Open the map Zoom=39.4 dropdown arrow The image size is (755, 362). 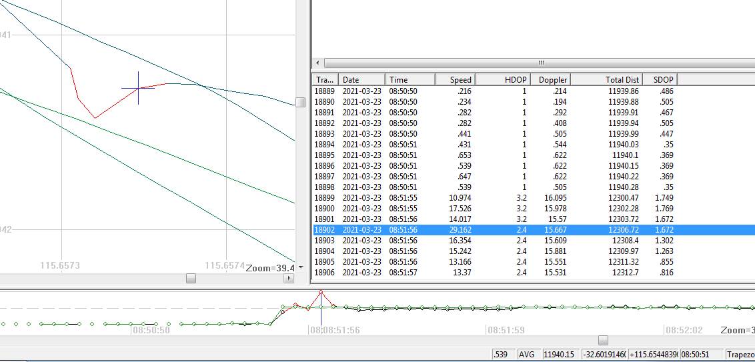(x=301, y=268)
